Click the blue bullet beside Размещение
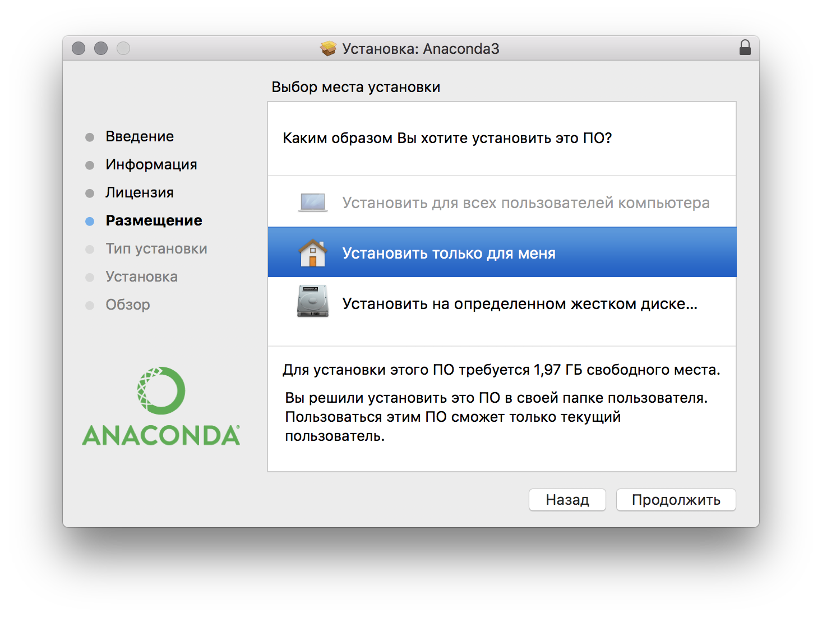Image resolution: width=822 pixels, height=617 pixels. (x=90, y=221)
